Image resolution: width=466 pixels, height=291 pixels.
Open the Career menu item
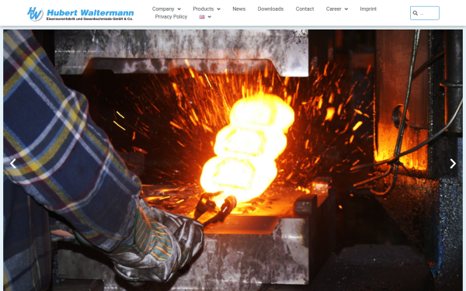point(333,9)
